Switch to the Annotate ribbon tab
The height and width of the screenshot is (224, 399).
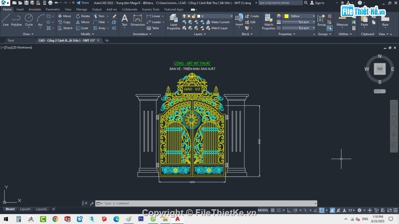[34, 9]
